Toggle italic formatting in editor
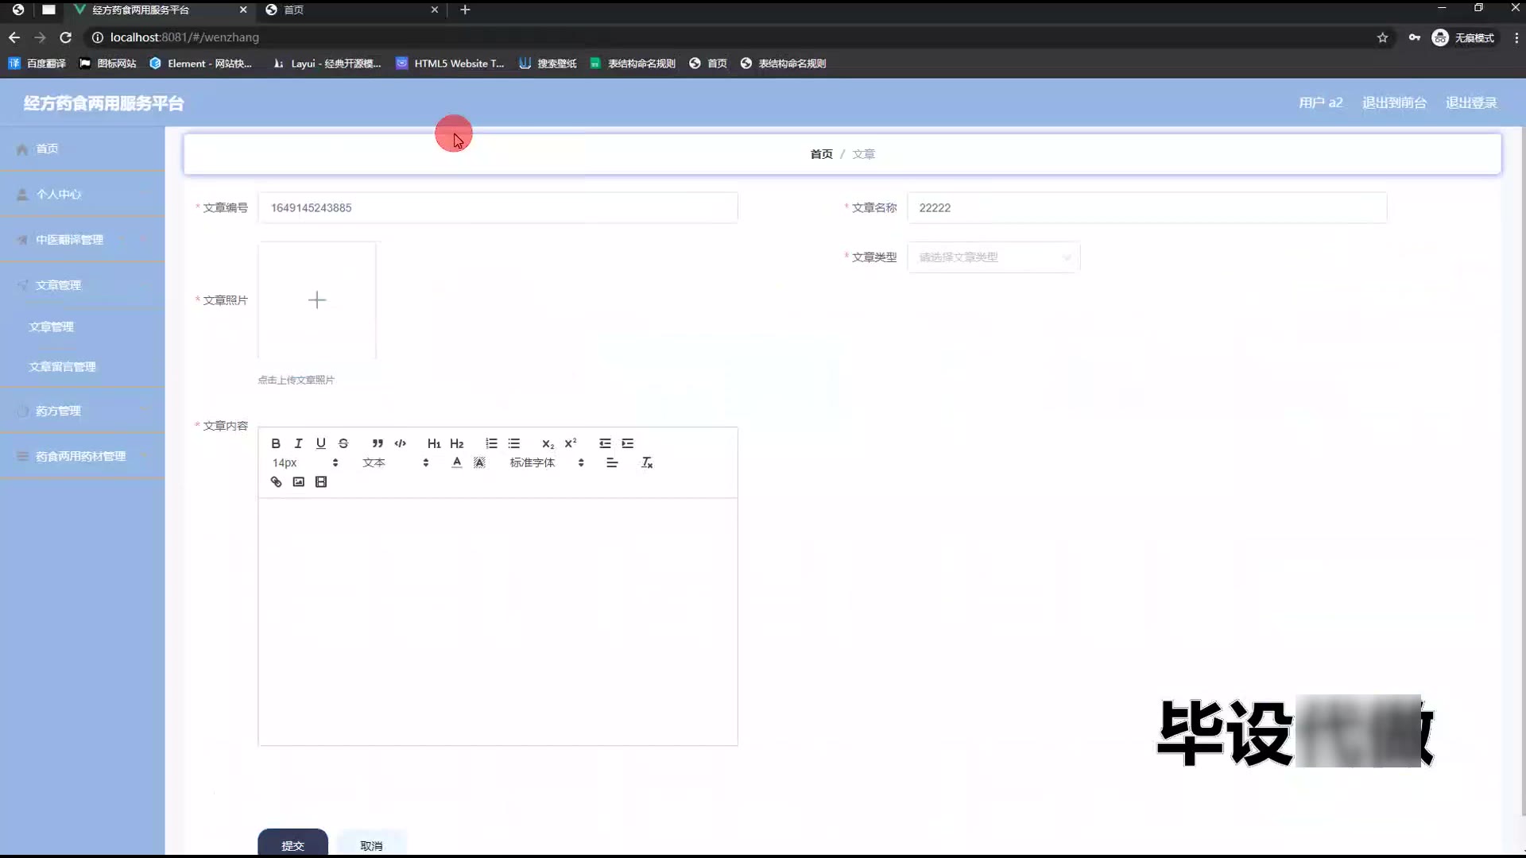Screen dimensions: 1526x858 (x=298, y=443)
